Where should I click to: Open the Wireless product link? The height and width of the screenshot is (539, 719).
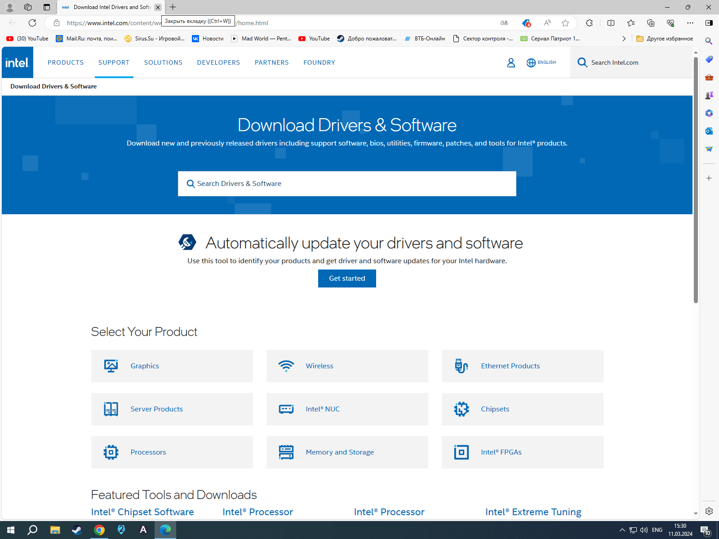tap(320, 366)
